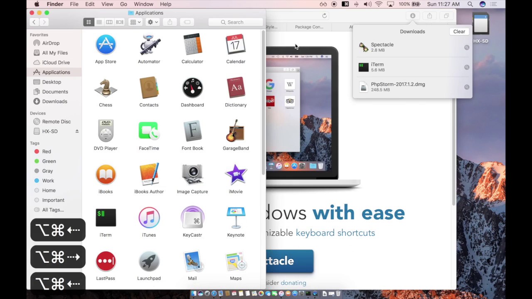Select Remote Disc in Devices
The width and height of the screenshot is (532, 299).
click(56, 122)
